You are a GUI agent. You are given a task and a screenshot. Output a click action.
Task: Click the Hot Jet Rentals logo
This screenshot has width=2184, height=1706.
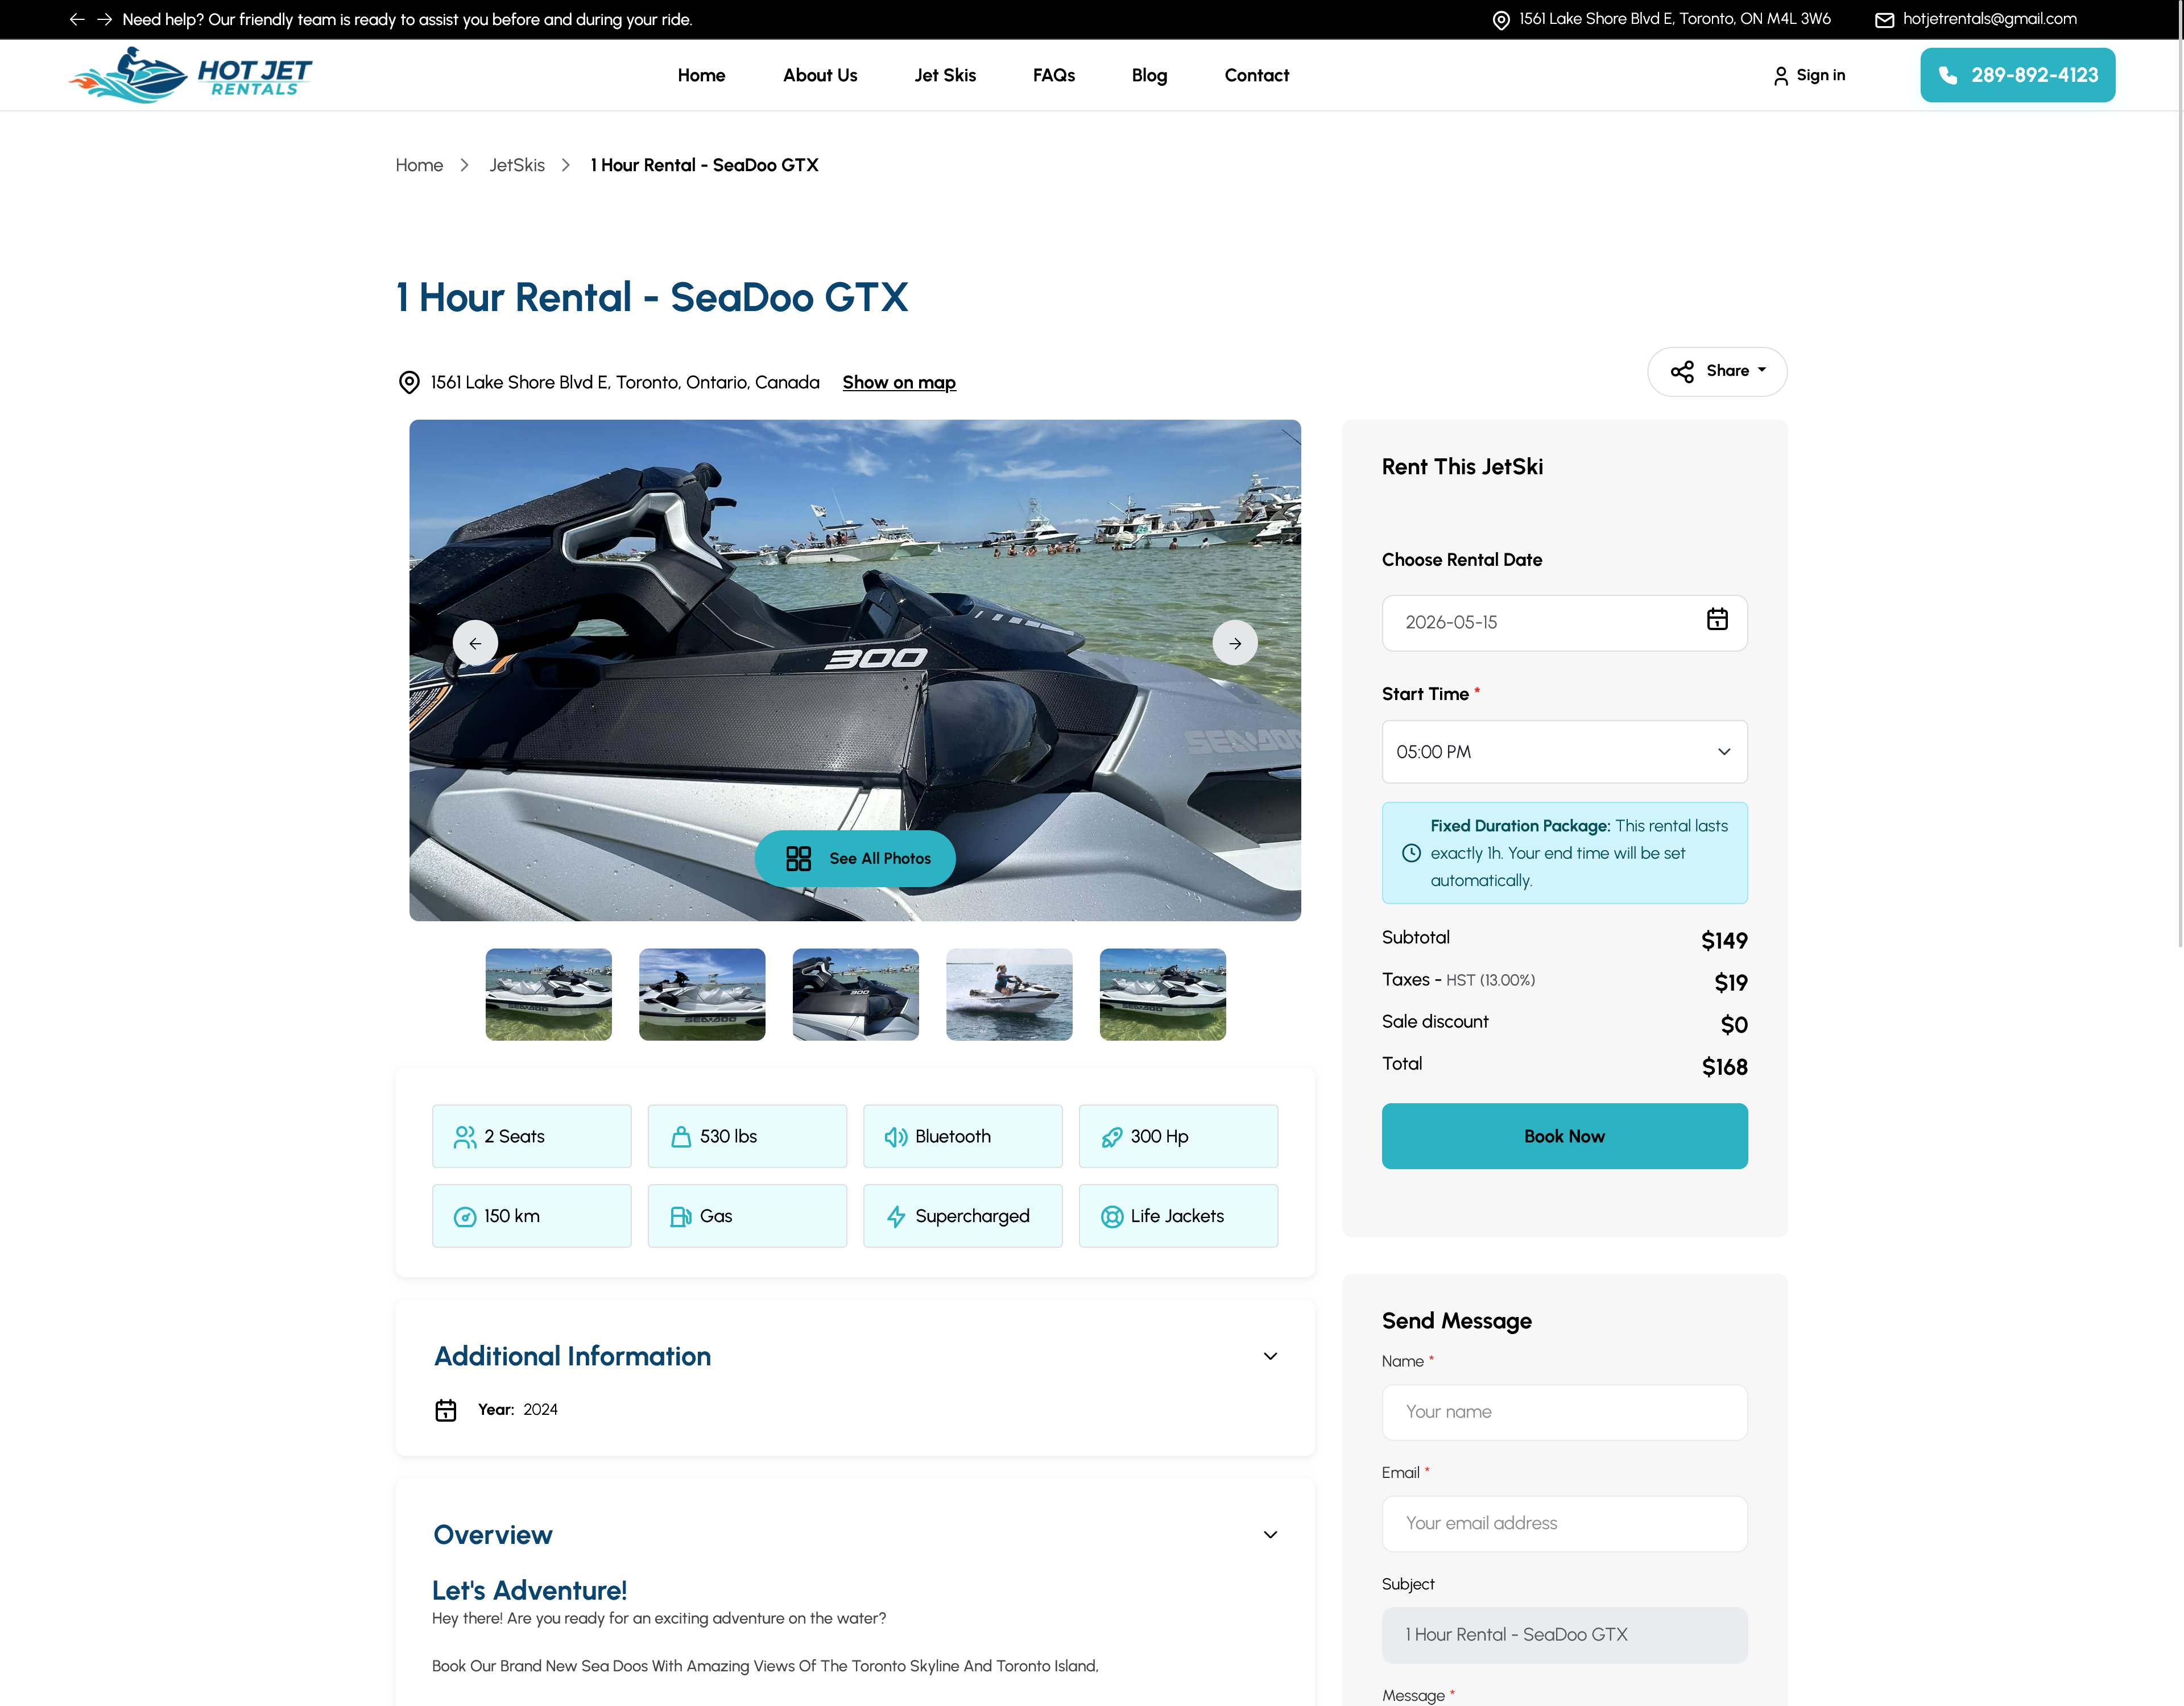(x=190, y=75)
